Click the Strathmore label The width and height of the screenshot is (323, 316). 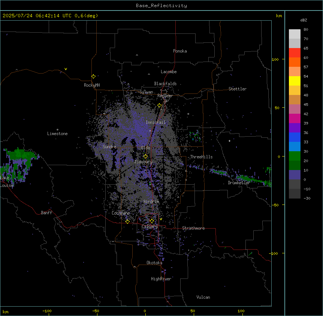(193, 228)
